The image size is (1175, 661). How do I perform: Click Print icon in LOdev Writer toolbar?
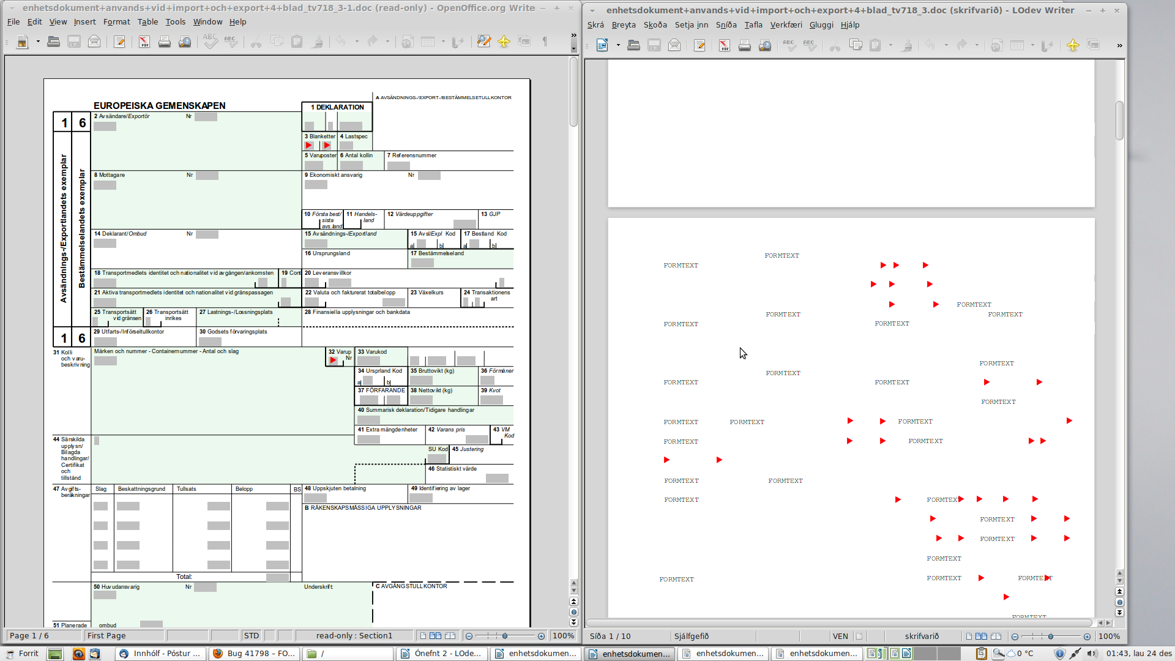pyautogui.click(x=744, y=45)
